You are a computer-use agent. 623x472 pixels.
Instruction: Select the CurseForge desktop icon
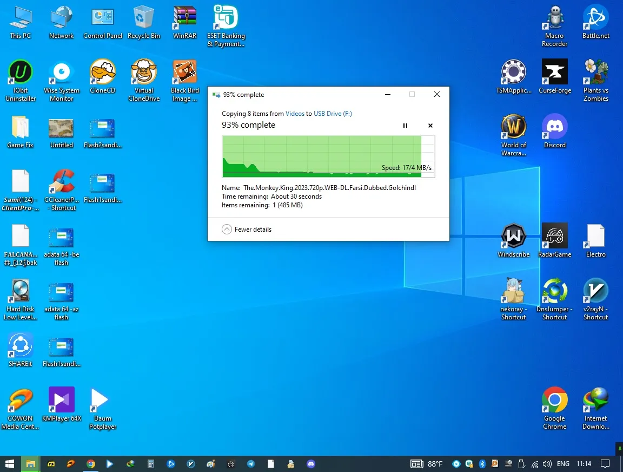(555, 77)
